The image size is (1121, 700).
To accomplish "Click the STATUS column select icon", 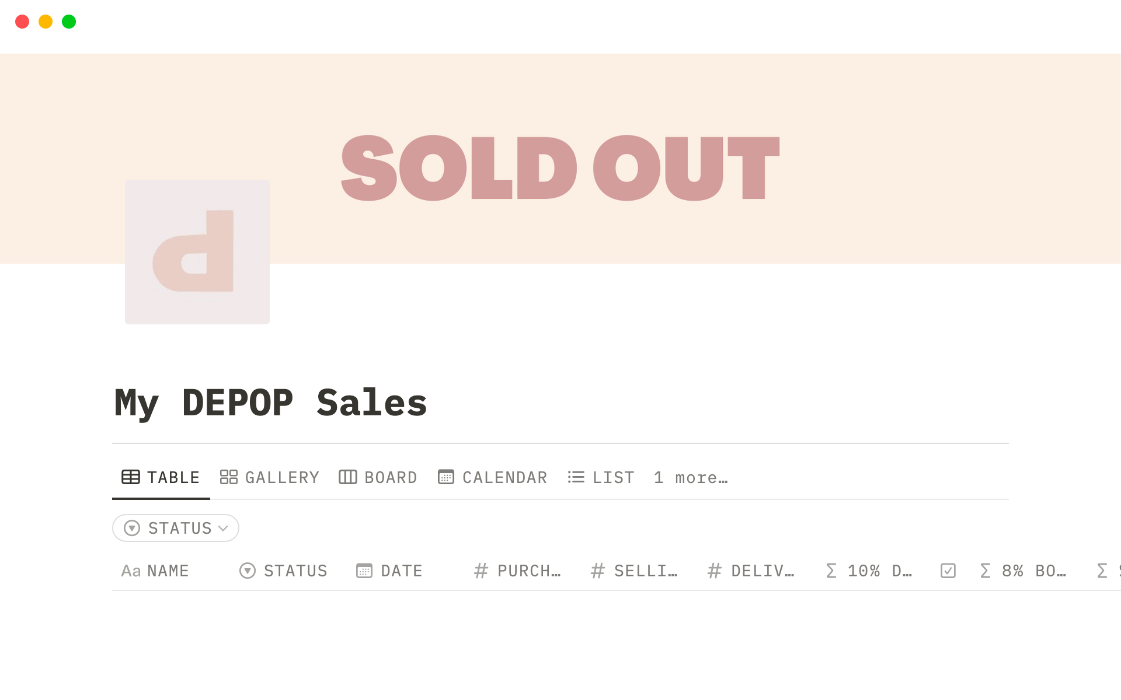I will point(248,570).
